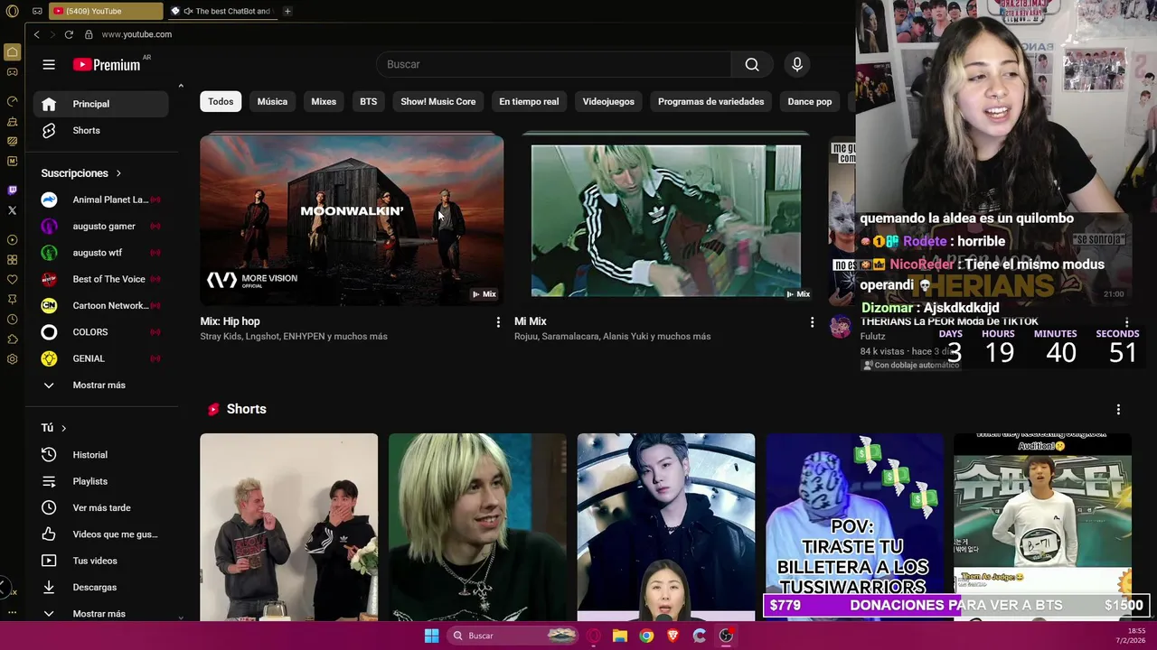Launch Brave from the taskbar

click(673, 636)
